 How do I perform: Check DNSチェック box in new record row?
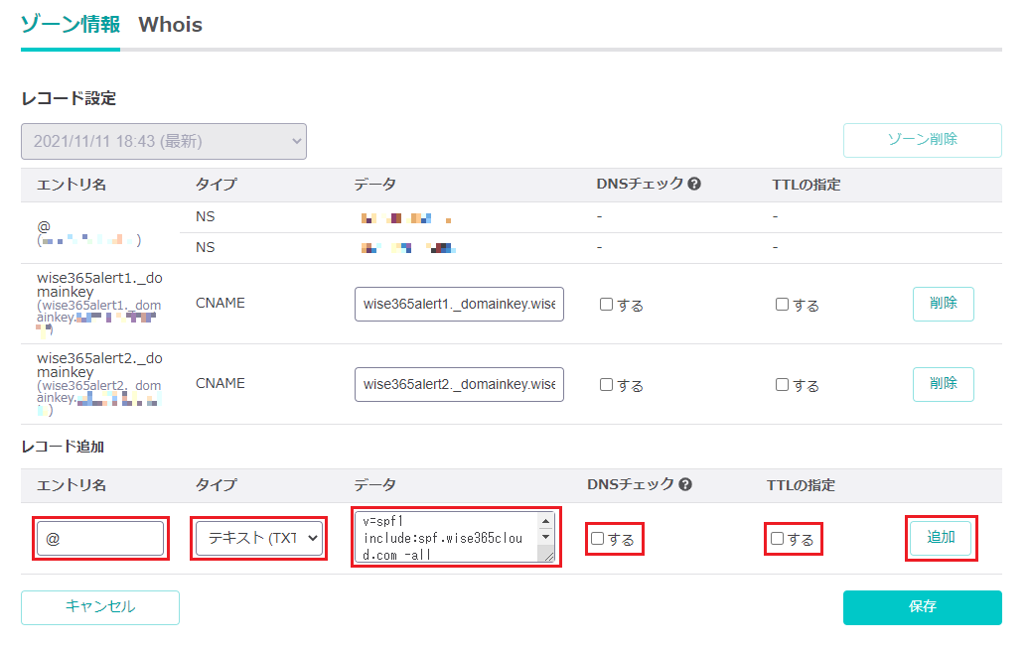click(x=598, y=539)
